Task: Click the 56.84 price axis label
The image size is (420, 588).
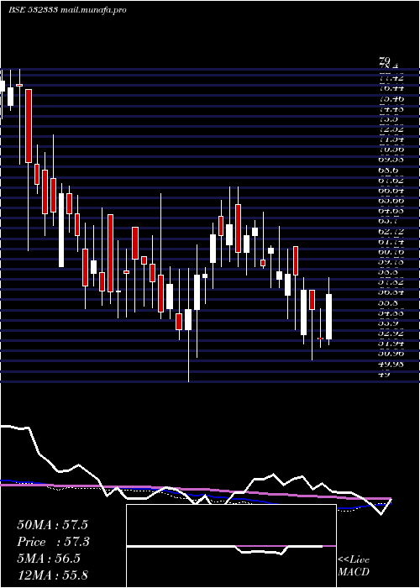Action: pyautogui.click(x=391, y=292)
